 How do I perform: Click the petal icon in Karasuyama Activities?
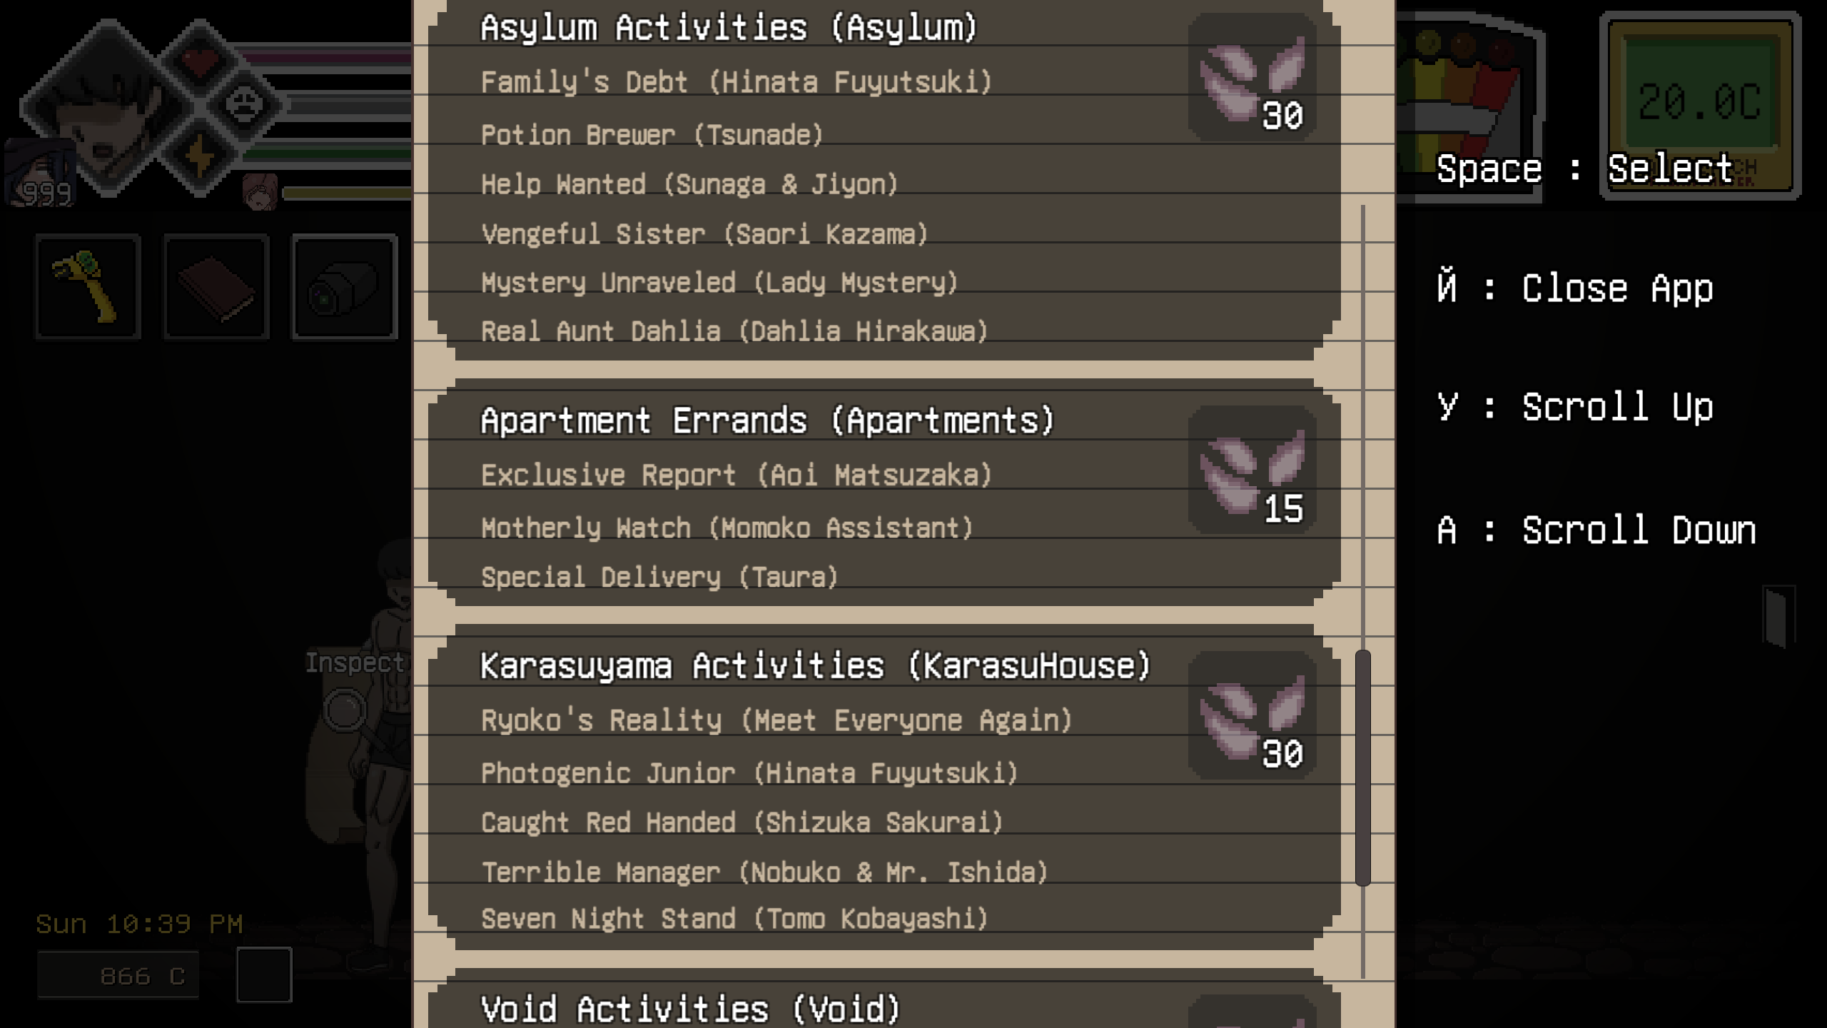coord(1252,715)
